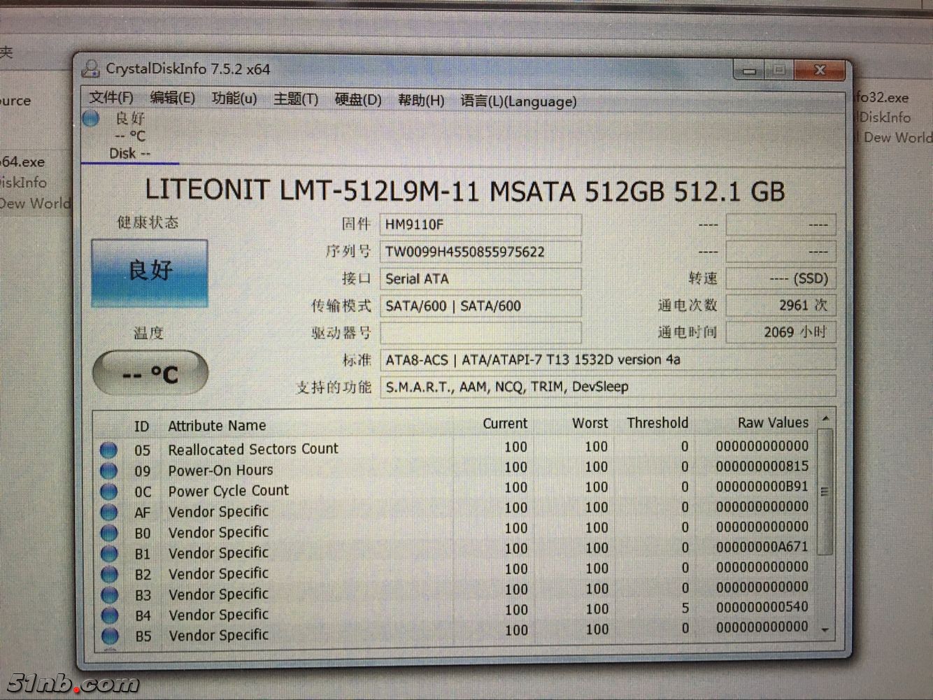
Task: Click the serial number field
Action: [480, 252]
